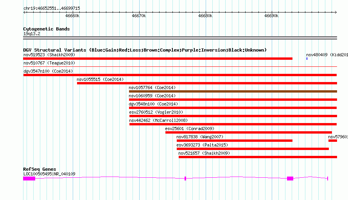This screenshot has width=348, height=200.
Task: Click the first magenta exon of LOC100505495
Action: click(x=29, y=179)
